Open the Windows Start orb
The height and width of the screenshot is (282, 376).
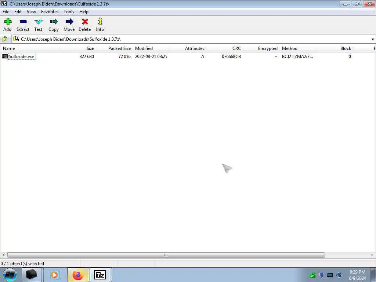point(10,275)
